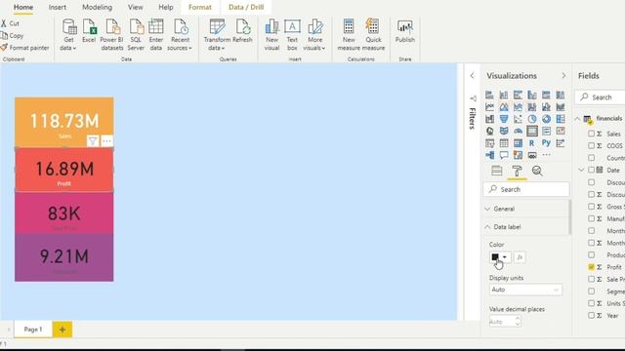The width and height of the screenshot is (625, 351).
Task: Select the Clustered column chart visual
Action: (x=532, y=95)
